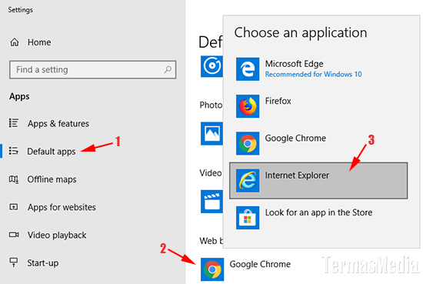Choose Microsoft Edge as application
This screenshot has height=284, width=423.
click(x=318, y=68)
